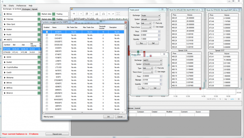
Task: Click the compare scales balance icon
Action: point(104,14)
